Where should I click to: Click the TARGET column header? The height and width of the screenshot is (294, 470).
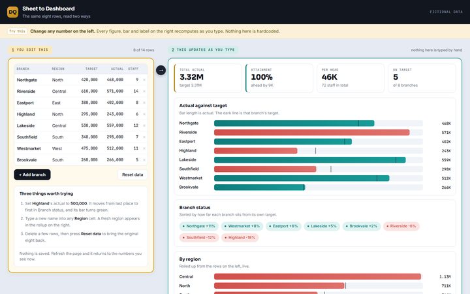pos(91,69)
